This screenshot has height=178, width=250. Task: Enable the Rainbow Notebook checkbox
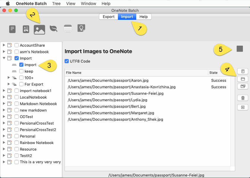point(17,143)
